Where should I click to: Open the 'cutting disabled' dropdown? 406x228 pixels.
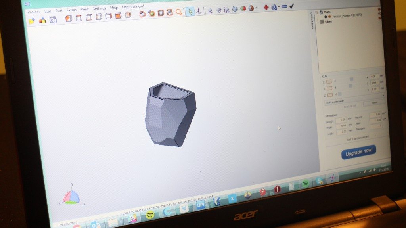(x=354, y=99)
